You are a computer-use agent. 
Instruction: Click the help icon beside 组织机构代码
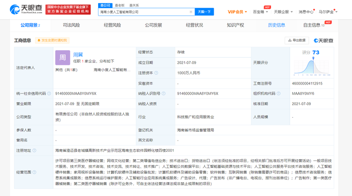click(279, 93)
